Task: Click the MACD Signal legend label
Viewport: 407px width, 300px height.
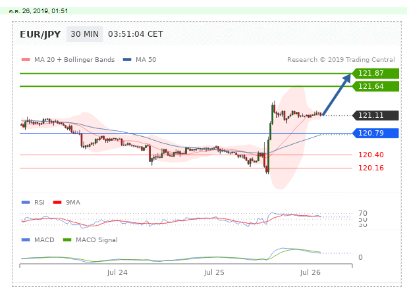Action: [x=97, y=240]
